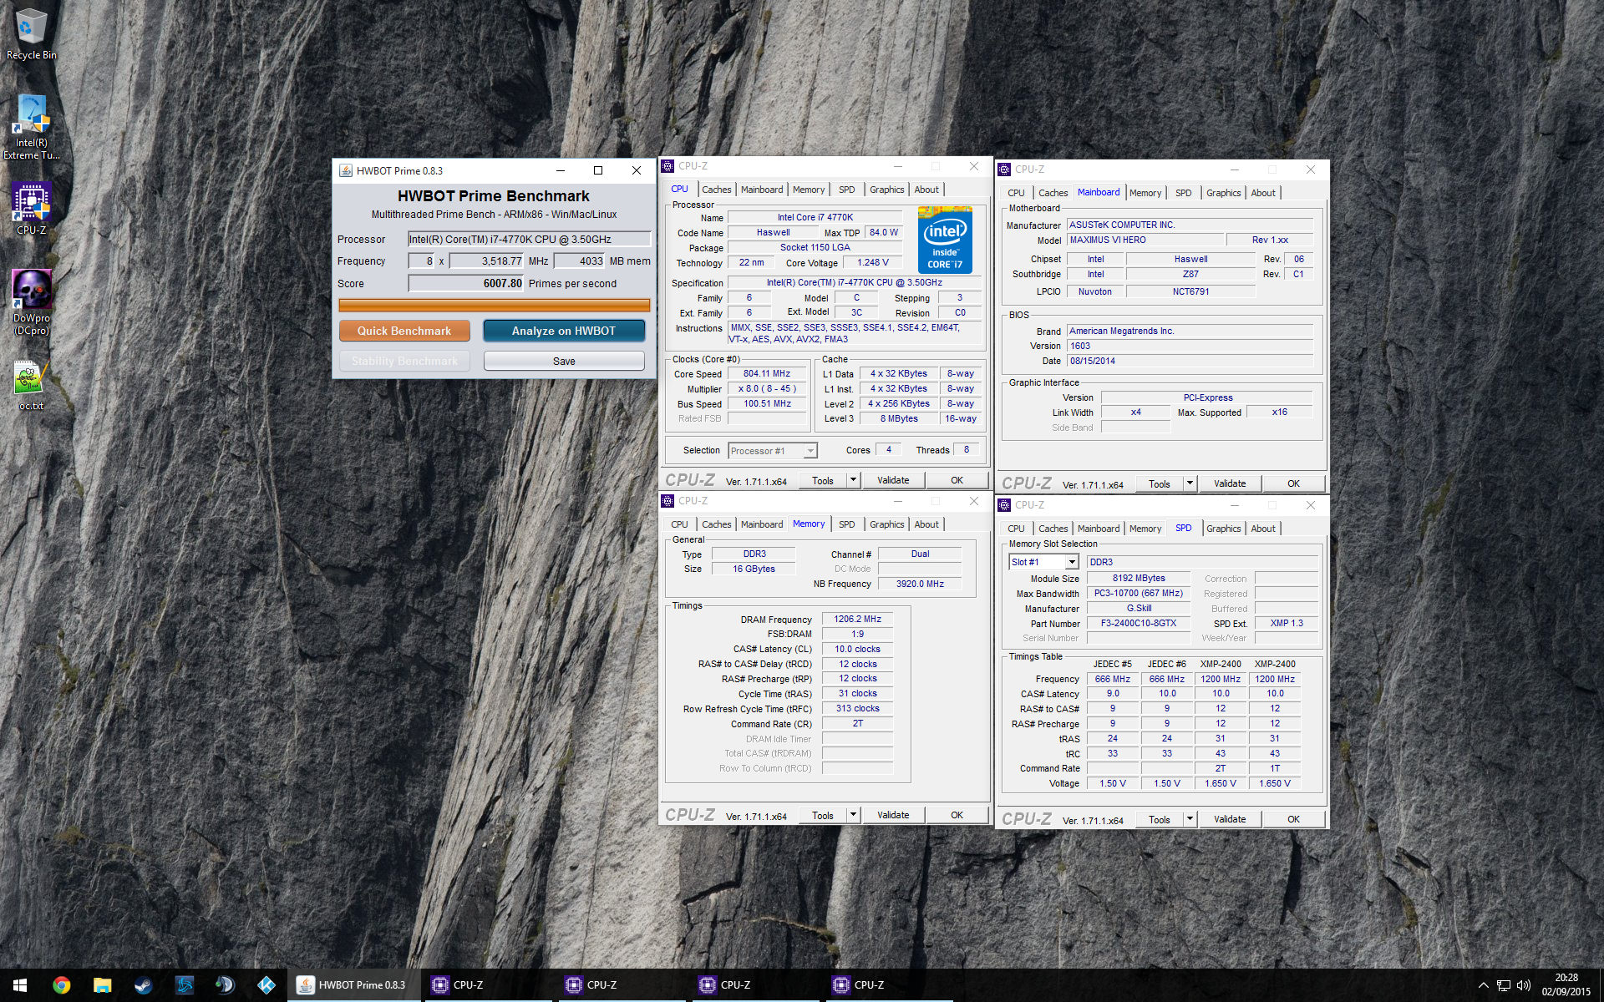Launch Chrome from the taskbar
This screenshot has height=1002, width=1604.
coord(61,985)
